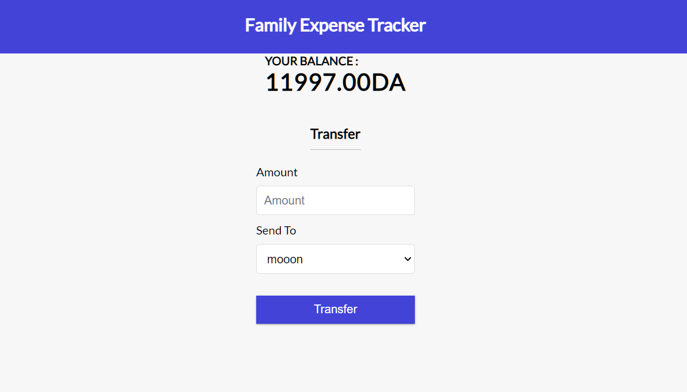
Task: Click inside the Amount input field
Action: coord(335,200)
